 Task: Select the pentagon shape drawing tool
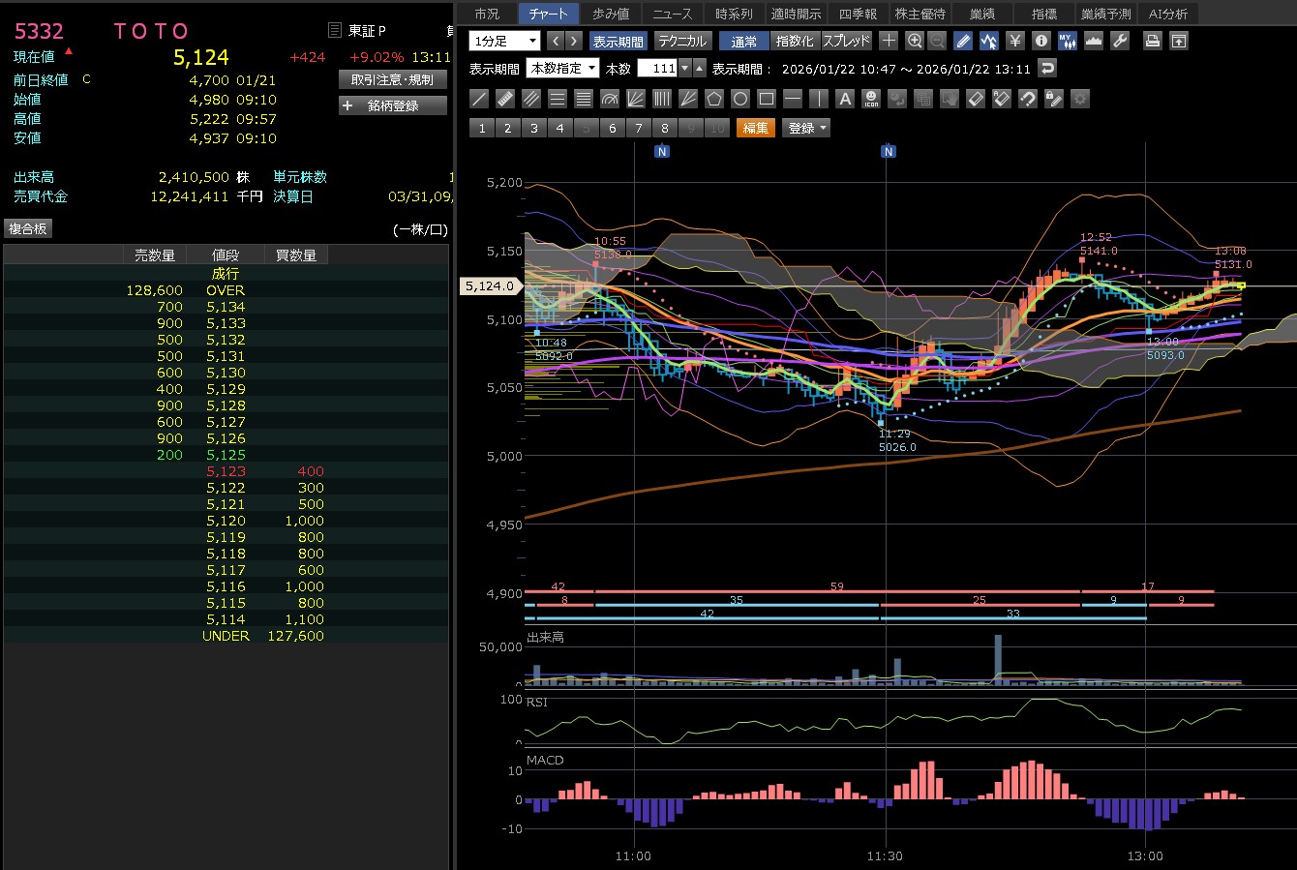point(714,99)
